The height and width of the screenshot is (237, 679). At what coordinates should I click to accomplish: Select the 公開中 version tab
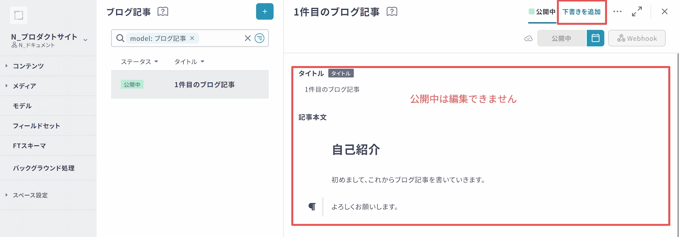pyautogui.click(x=542, y=12)
